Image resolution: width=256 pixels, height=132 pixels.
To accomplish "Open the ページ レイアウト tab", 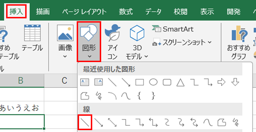I will point(84,12).
